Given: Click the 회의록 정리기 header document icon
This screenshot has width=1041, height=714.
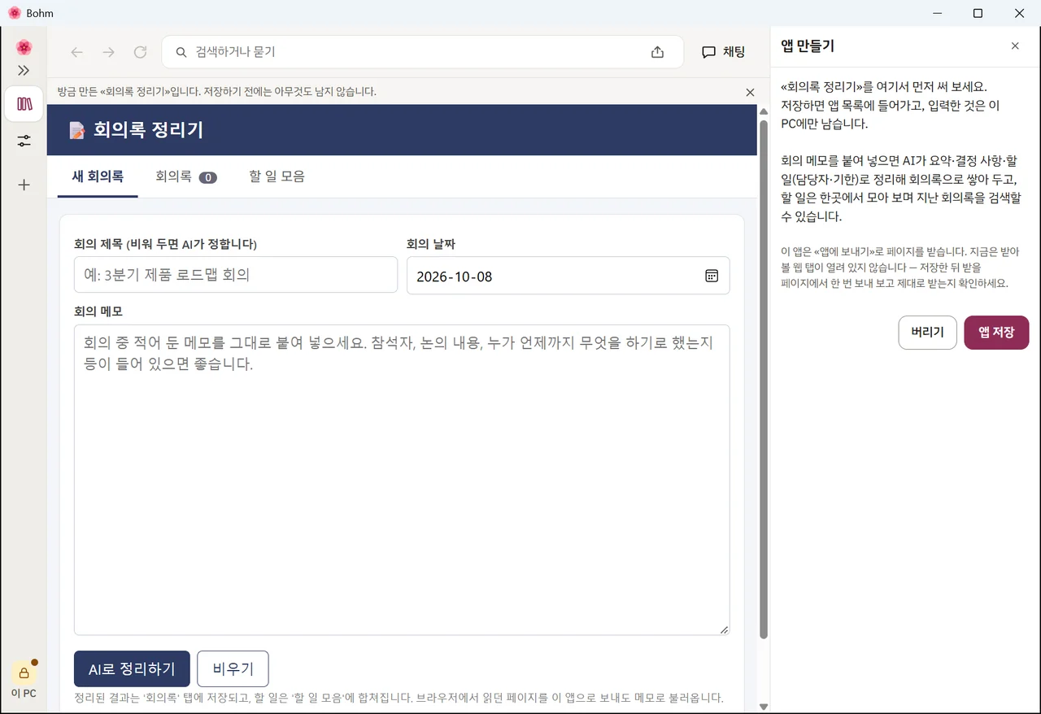Looking at the screenshot, I should (x=76, y=130).
